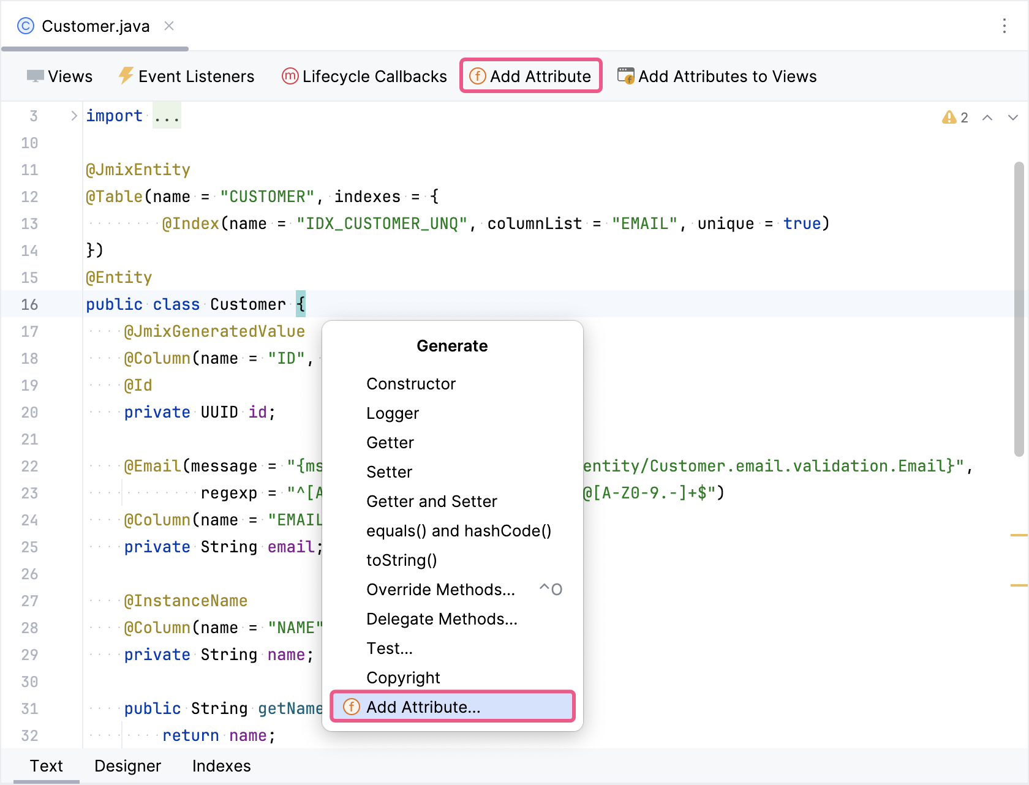Choose Getter and Setter in Generate popup
Viewport: 1029px width, 785px height.
[431, 501]
